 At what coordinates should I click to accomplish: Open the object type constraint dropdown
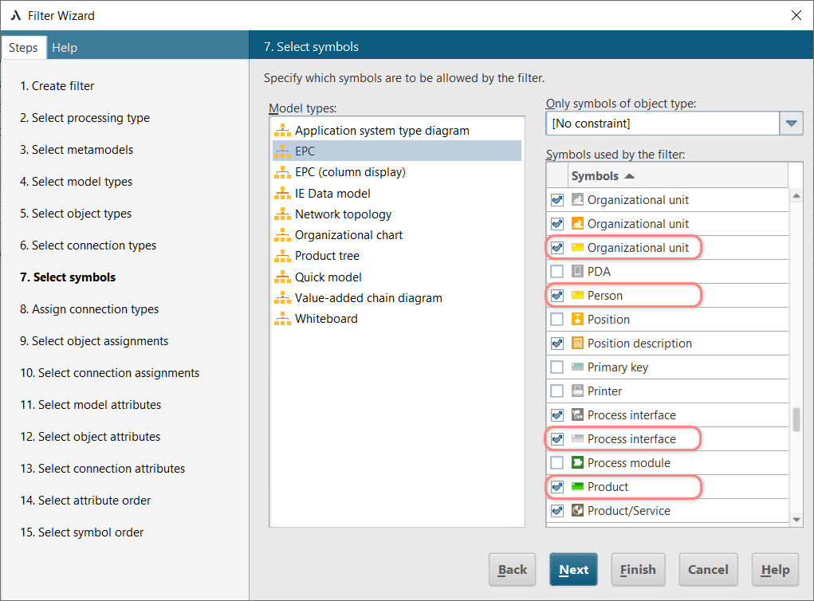pos(792,123)
